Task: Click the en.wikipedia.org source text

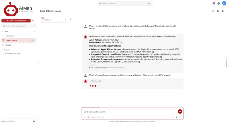Action: click(113, 68)
